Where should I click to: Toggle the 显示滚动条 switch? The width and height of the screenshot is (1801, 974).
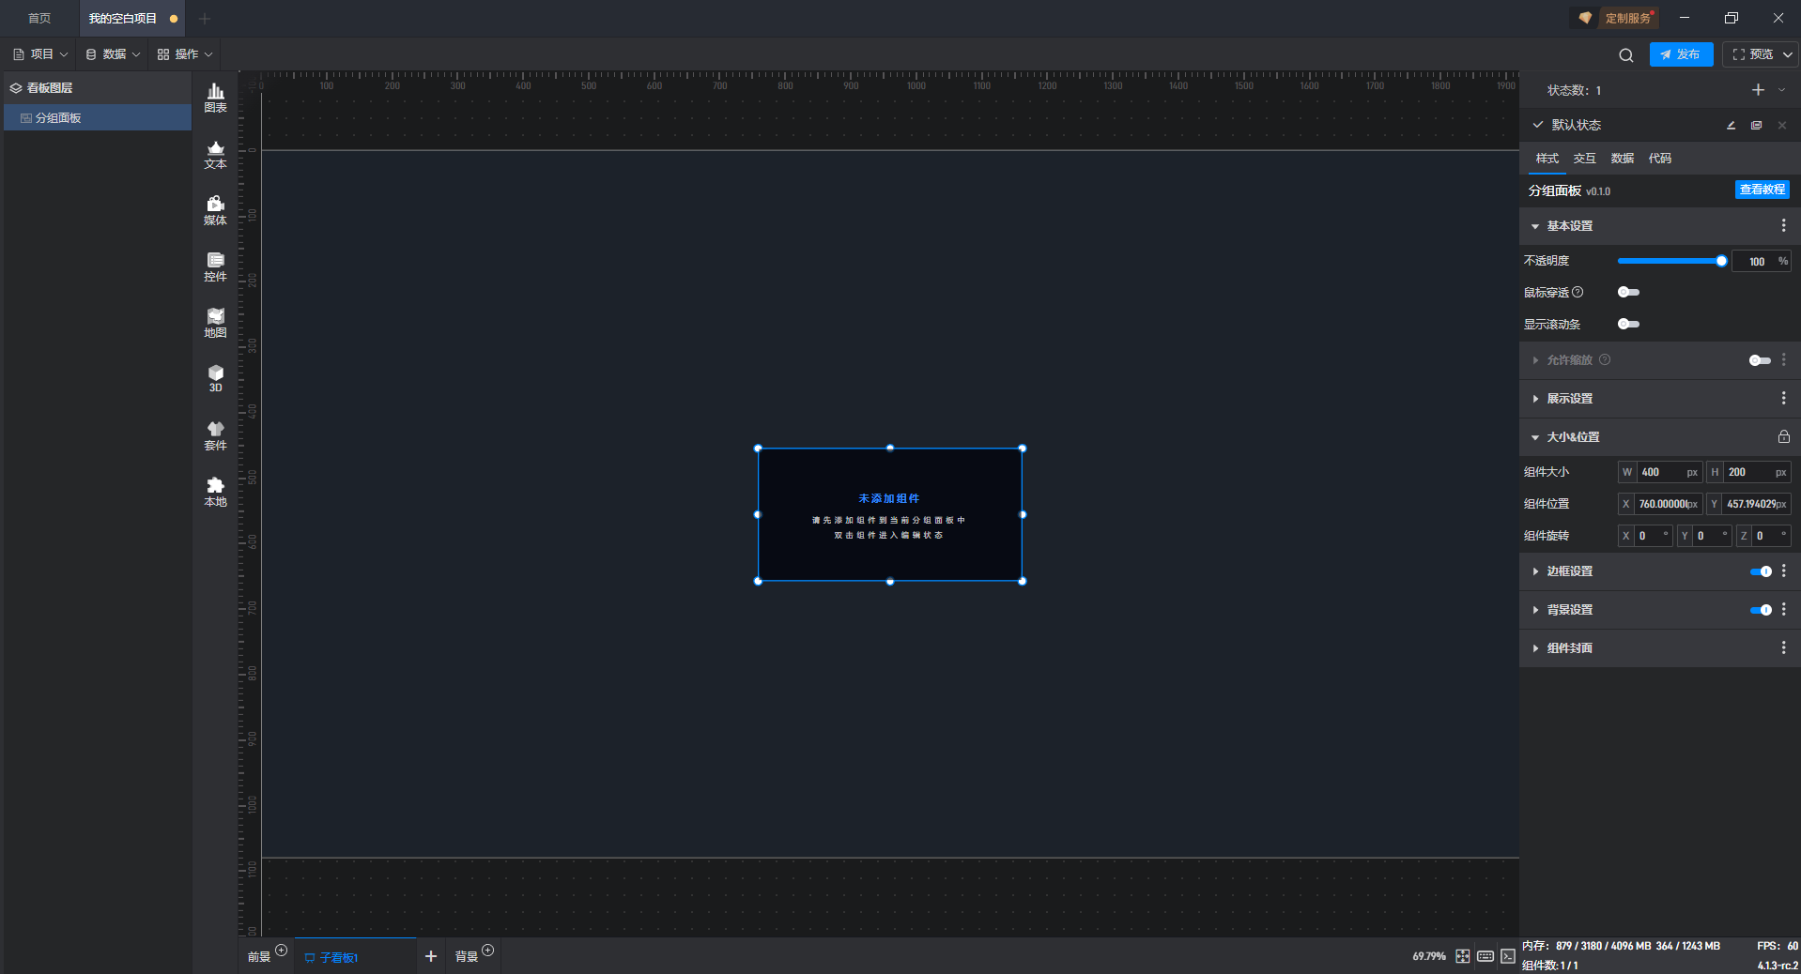1628,324
